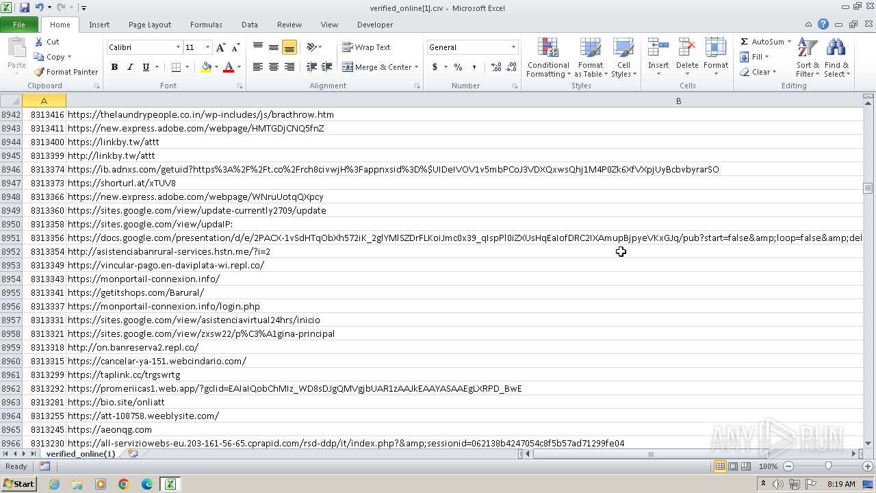Toggle Align Text Left

[258, 67]
